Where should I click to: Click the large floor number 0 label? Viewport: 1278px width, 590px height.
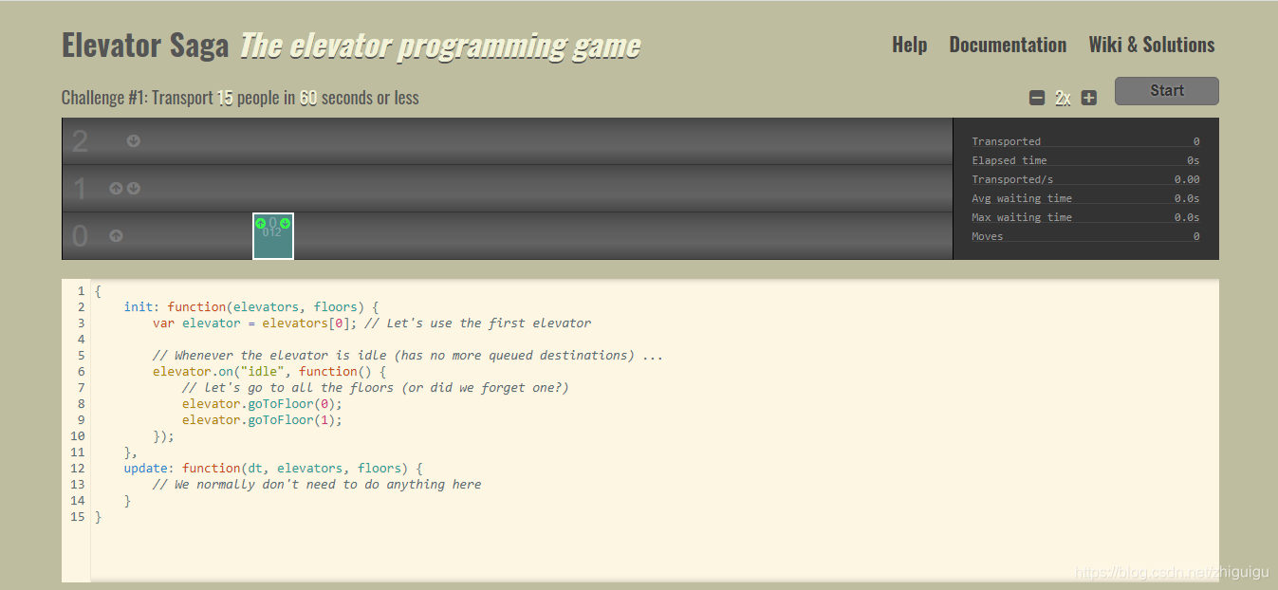80,236
